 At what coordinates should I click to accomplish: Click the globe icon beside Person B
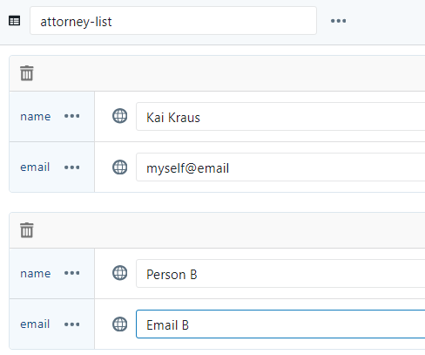point(119,273)
